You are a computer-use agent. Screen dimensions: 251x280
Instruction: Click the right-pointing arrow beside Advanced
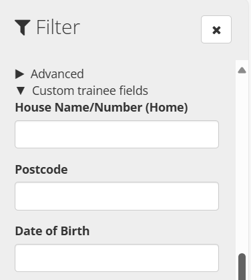(x=19, y=74)
